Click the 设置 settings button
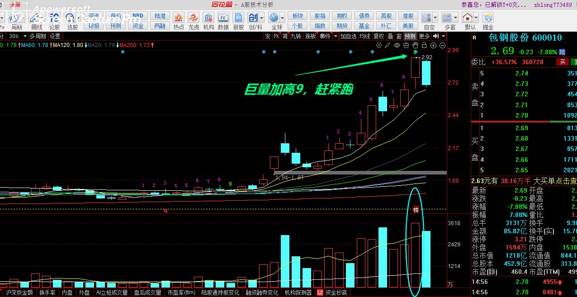The height and width of the screenshot is (297, 577). click(55, 36)
